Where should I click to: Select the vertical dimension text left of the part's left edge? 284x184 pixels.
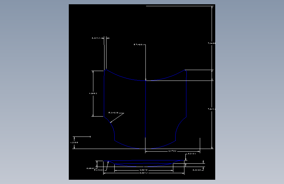(93, 93)
